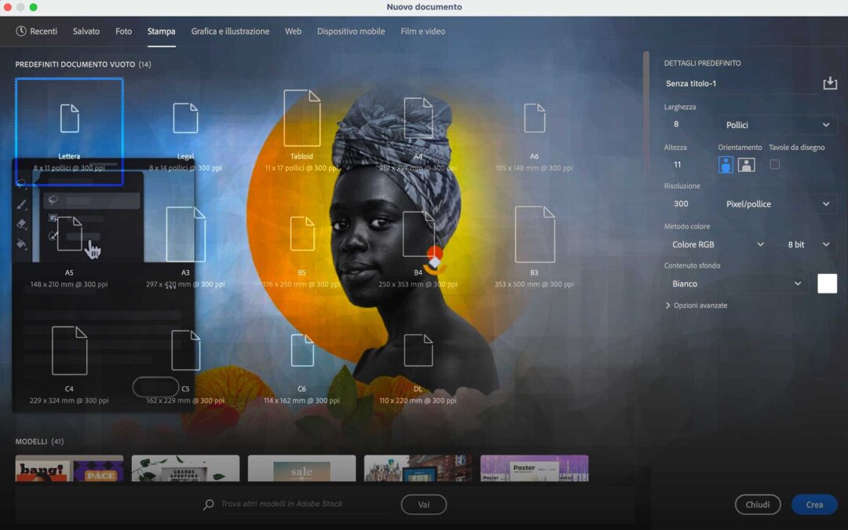Click the white background color swatch
The height and width of the screenshot is (530, 848).
point(827,283)
